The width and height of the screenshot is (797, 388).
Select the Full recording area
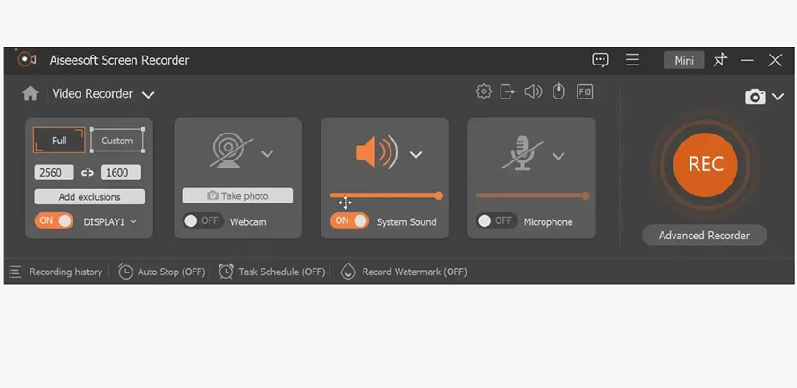pyautogui.click(x=59, y=141)
